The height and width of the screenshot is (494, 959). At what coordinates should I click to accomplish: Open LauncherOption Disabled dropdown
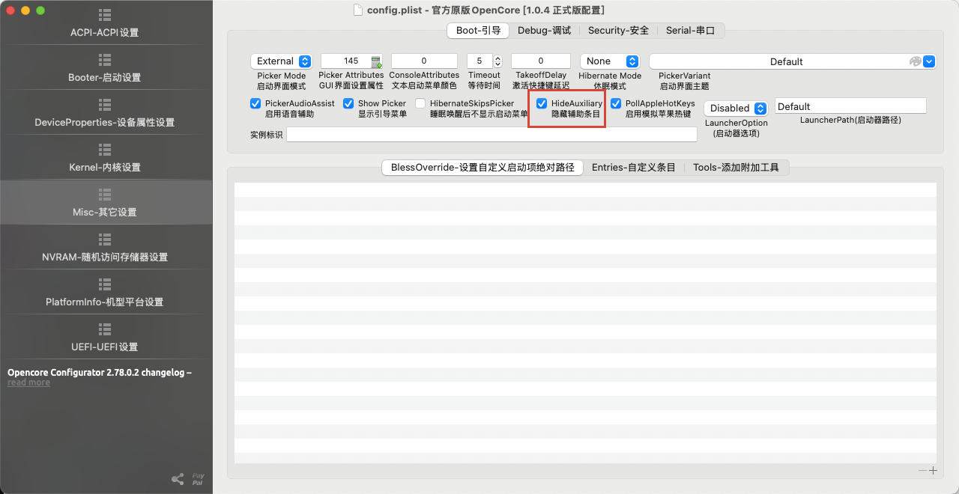pyautogui.click(x=736, y=108)
